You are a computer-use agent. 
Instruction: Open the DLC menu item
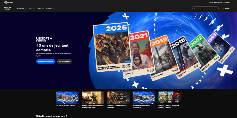30,9
